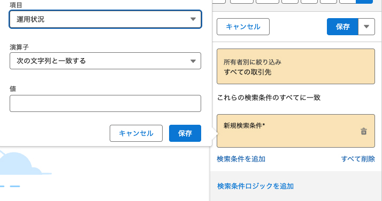Expand the 演算子 dropdown showing 次の文字列と一致する
Viewport: 382px width, 201px height.
pyautogui.click(x=105, y=61)
